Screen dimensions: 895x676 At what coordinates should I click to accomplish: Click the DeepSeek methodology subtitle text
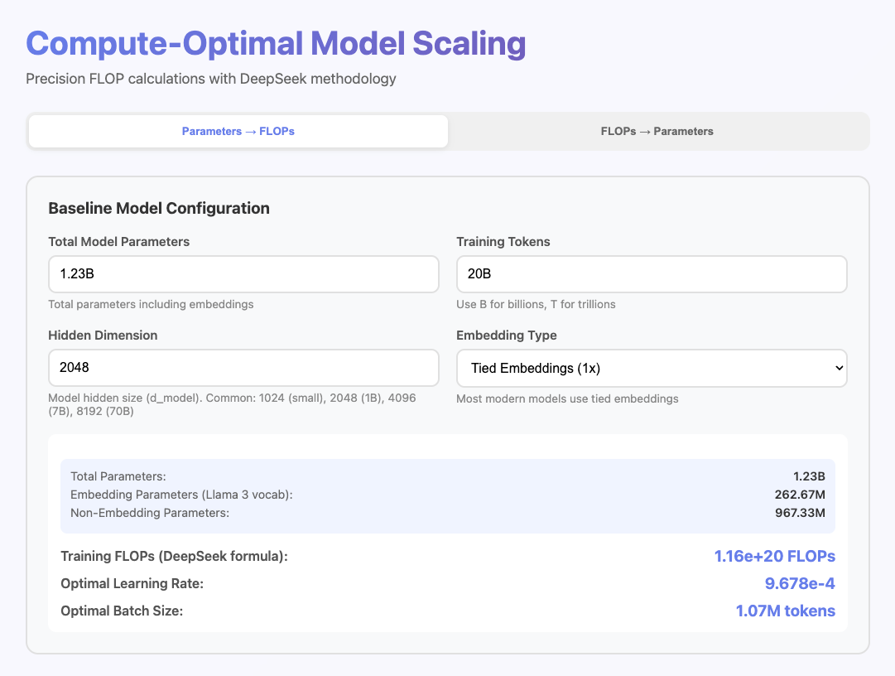[211, 79]
